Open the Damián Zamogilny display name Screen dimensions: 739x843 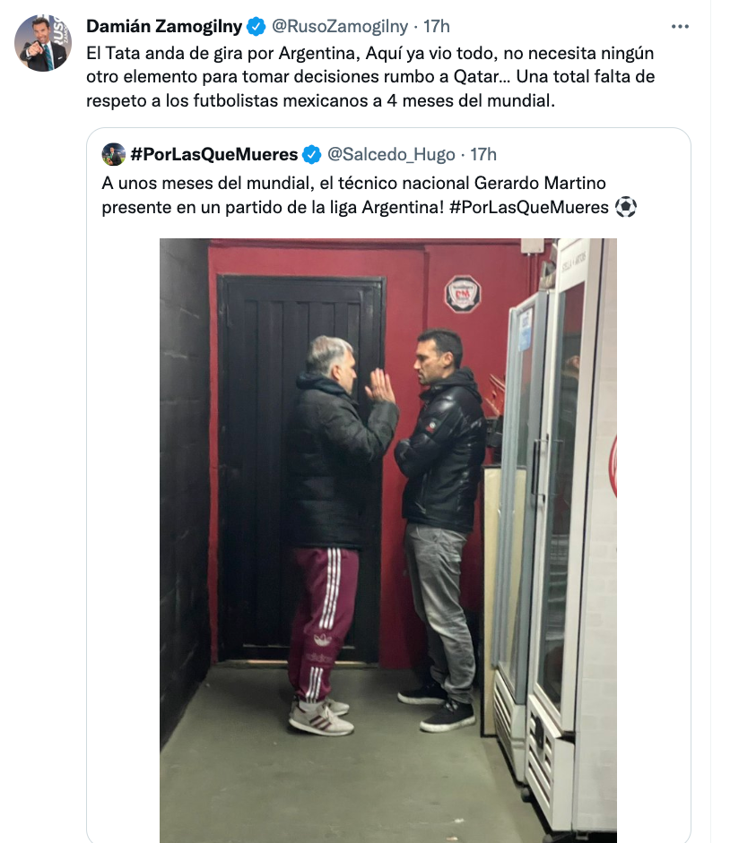[x=164, y=26]
